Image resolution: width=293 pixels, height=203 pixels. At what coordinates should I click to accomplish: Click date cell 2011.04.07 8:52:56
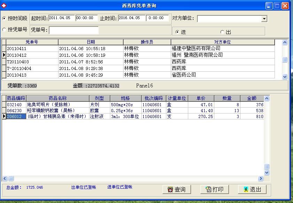tap(91, 62)
